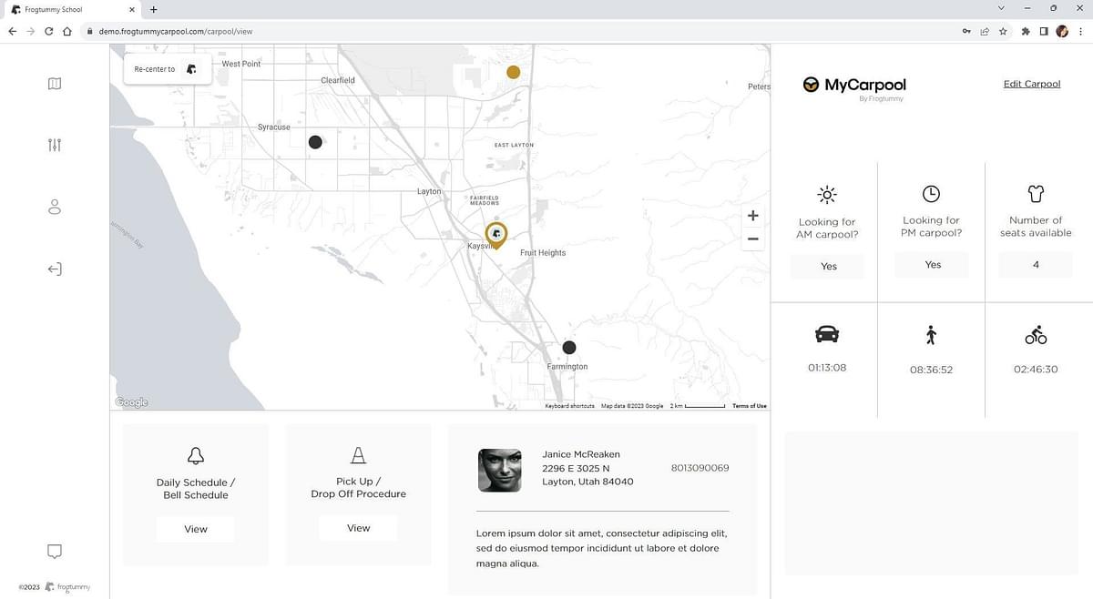Open a new browser tab

coord(153,9)
